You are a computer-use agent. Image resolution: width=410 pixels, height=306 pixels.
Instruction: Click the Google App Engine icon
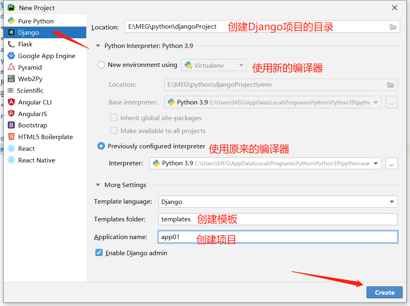click(x=11, y=56)
